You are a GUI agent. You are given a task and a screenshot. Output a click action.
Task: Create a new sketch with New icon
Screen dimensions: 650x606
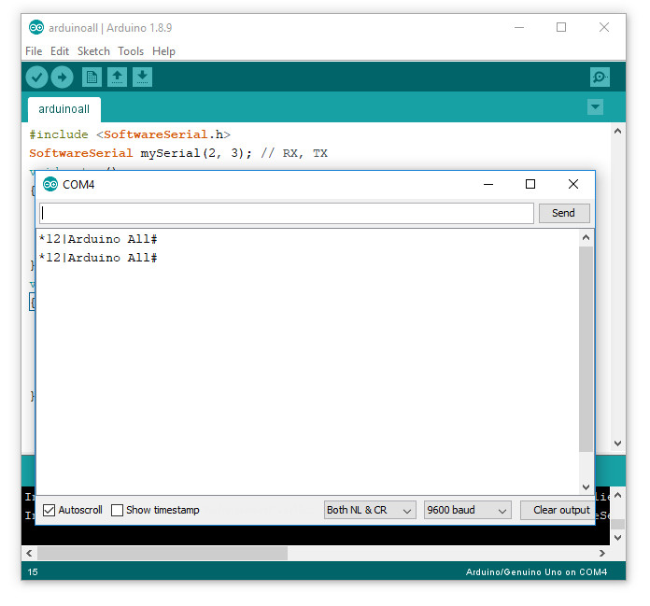point(92,78)
